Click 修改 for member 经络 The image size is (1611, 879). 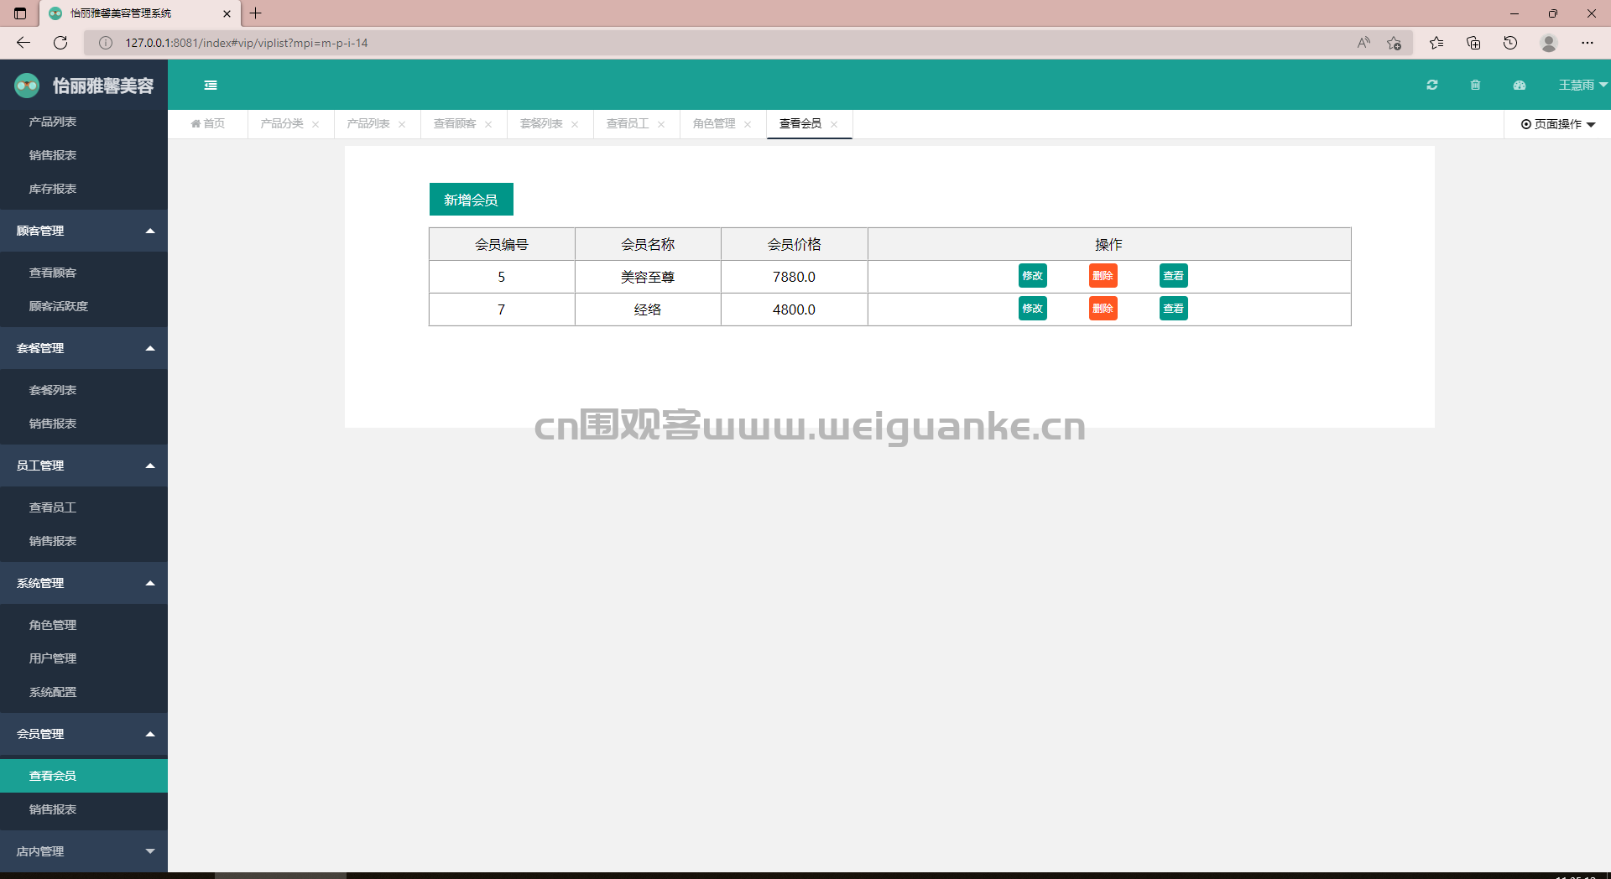1033,309
